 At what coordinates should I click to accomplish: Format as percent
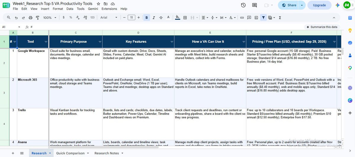click(x=71, y=18)
